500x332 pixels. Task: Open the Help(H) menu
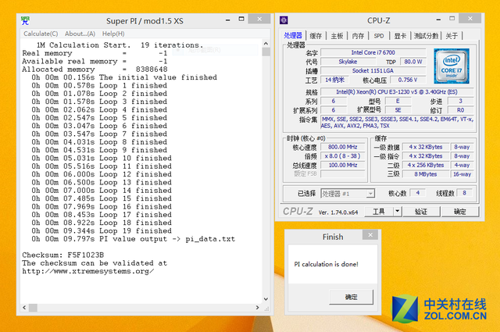(x=113, y=34)
